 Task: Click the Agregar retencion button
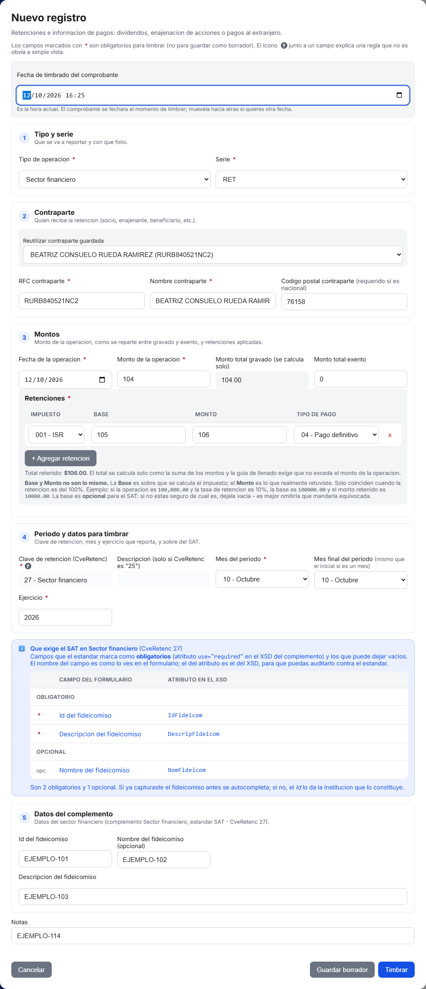[60, 458]
